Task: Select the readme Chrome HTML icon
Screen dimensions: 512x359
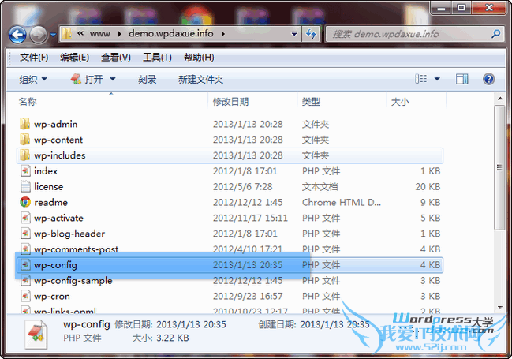Action: coord(25,202)
